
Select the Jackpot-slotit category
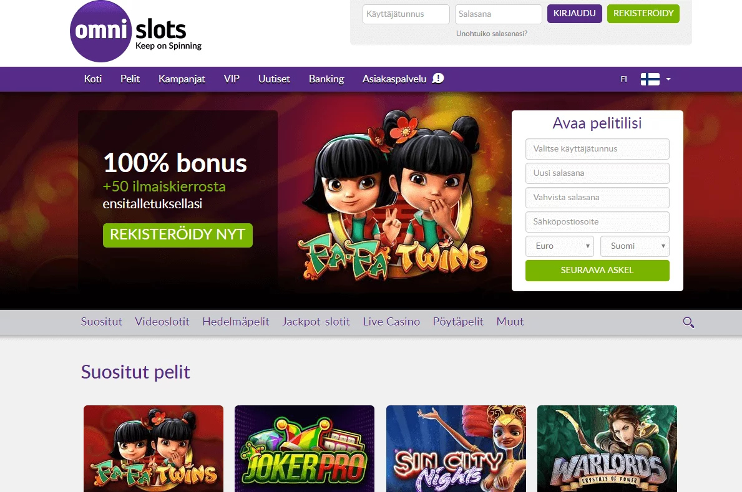click(316, 322)
